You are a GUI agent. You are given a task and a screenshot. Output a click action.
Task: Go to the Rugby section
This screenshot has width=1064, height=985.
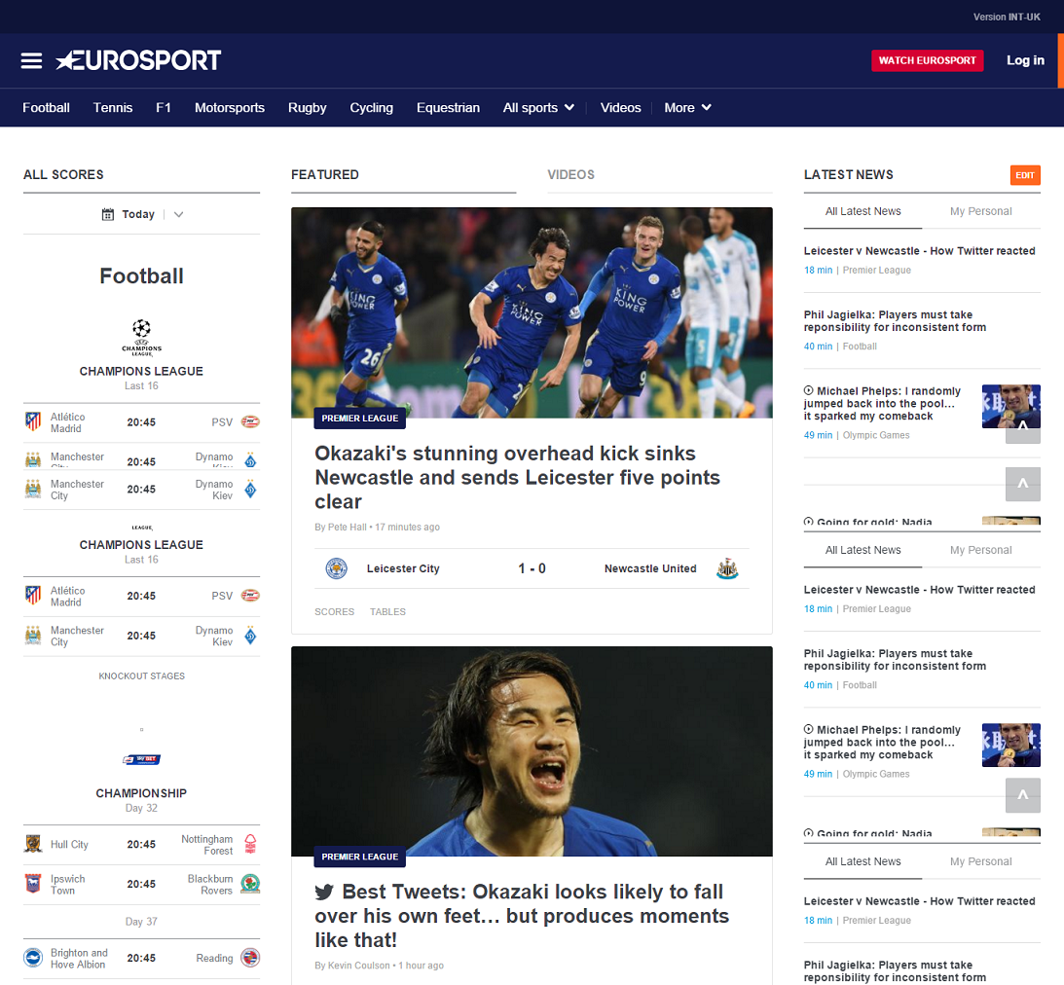point(308,108)
